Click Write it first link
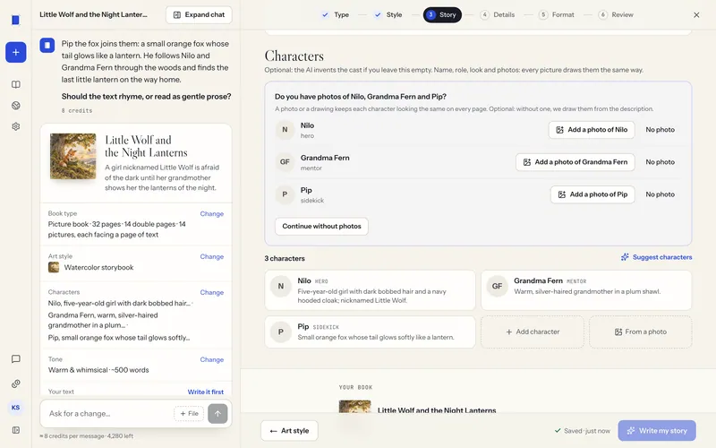 point(206,392)
